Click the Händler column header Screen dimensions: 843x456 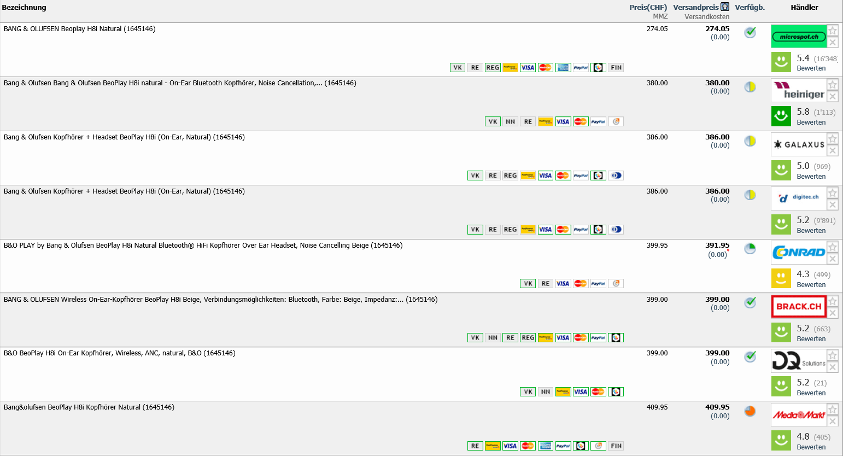(804, 8)
